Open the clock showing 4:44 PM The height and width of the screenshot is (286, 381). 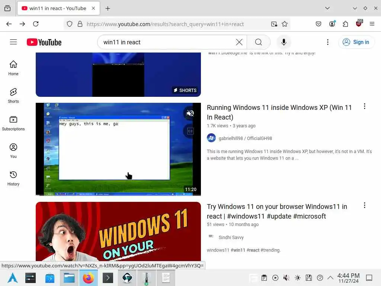pos(348,278)
